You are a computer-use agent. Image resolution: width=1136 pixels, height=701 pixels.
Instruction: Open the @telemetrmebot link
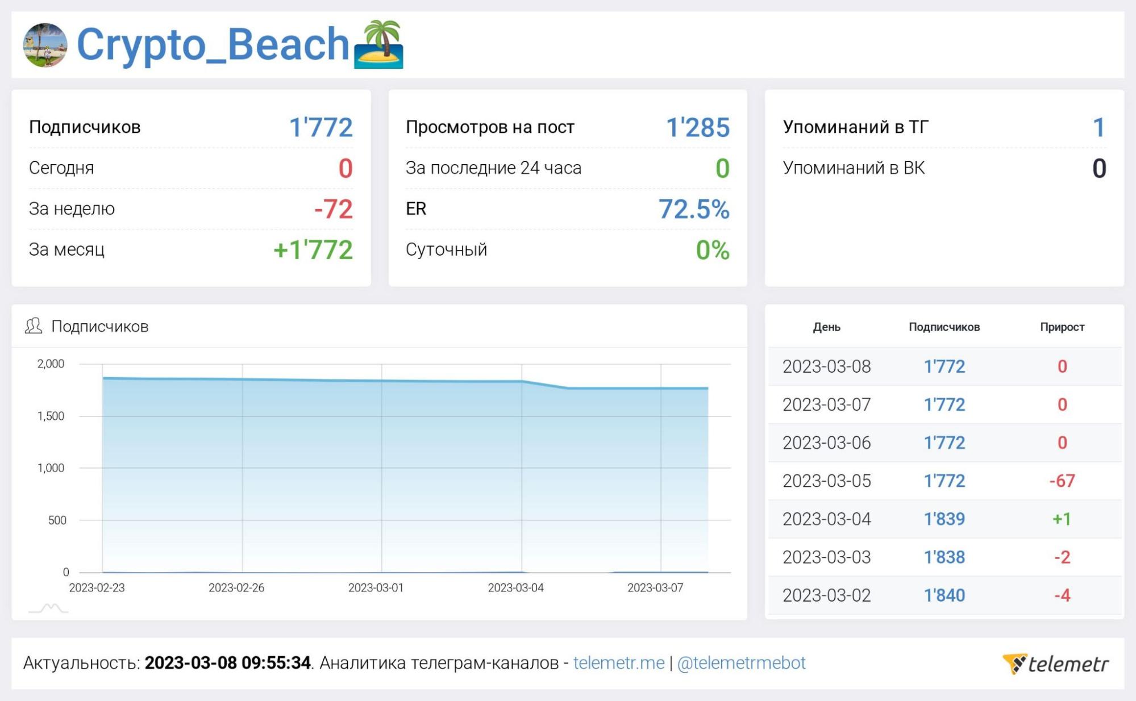click(x=742, y=663)
